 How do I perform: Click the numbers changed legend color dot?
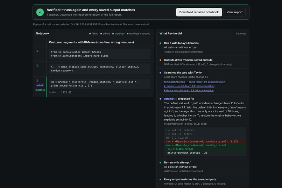pyautogui.click(x=127, y=34)
